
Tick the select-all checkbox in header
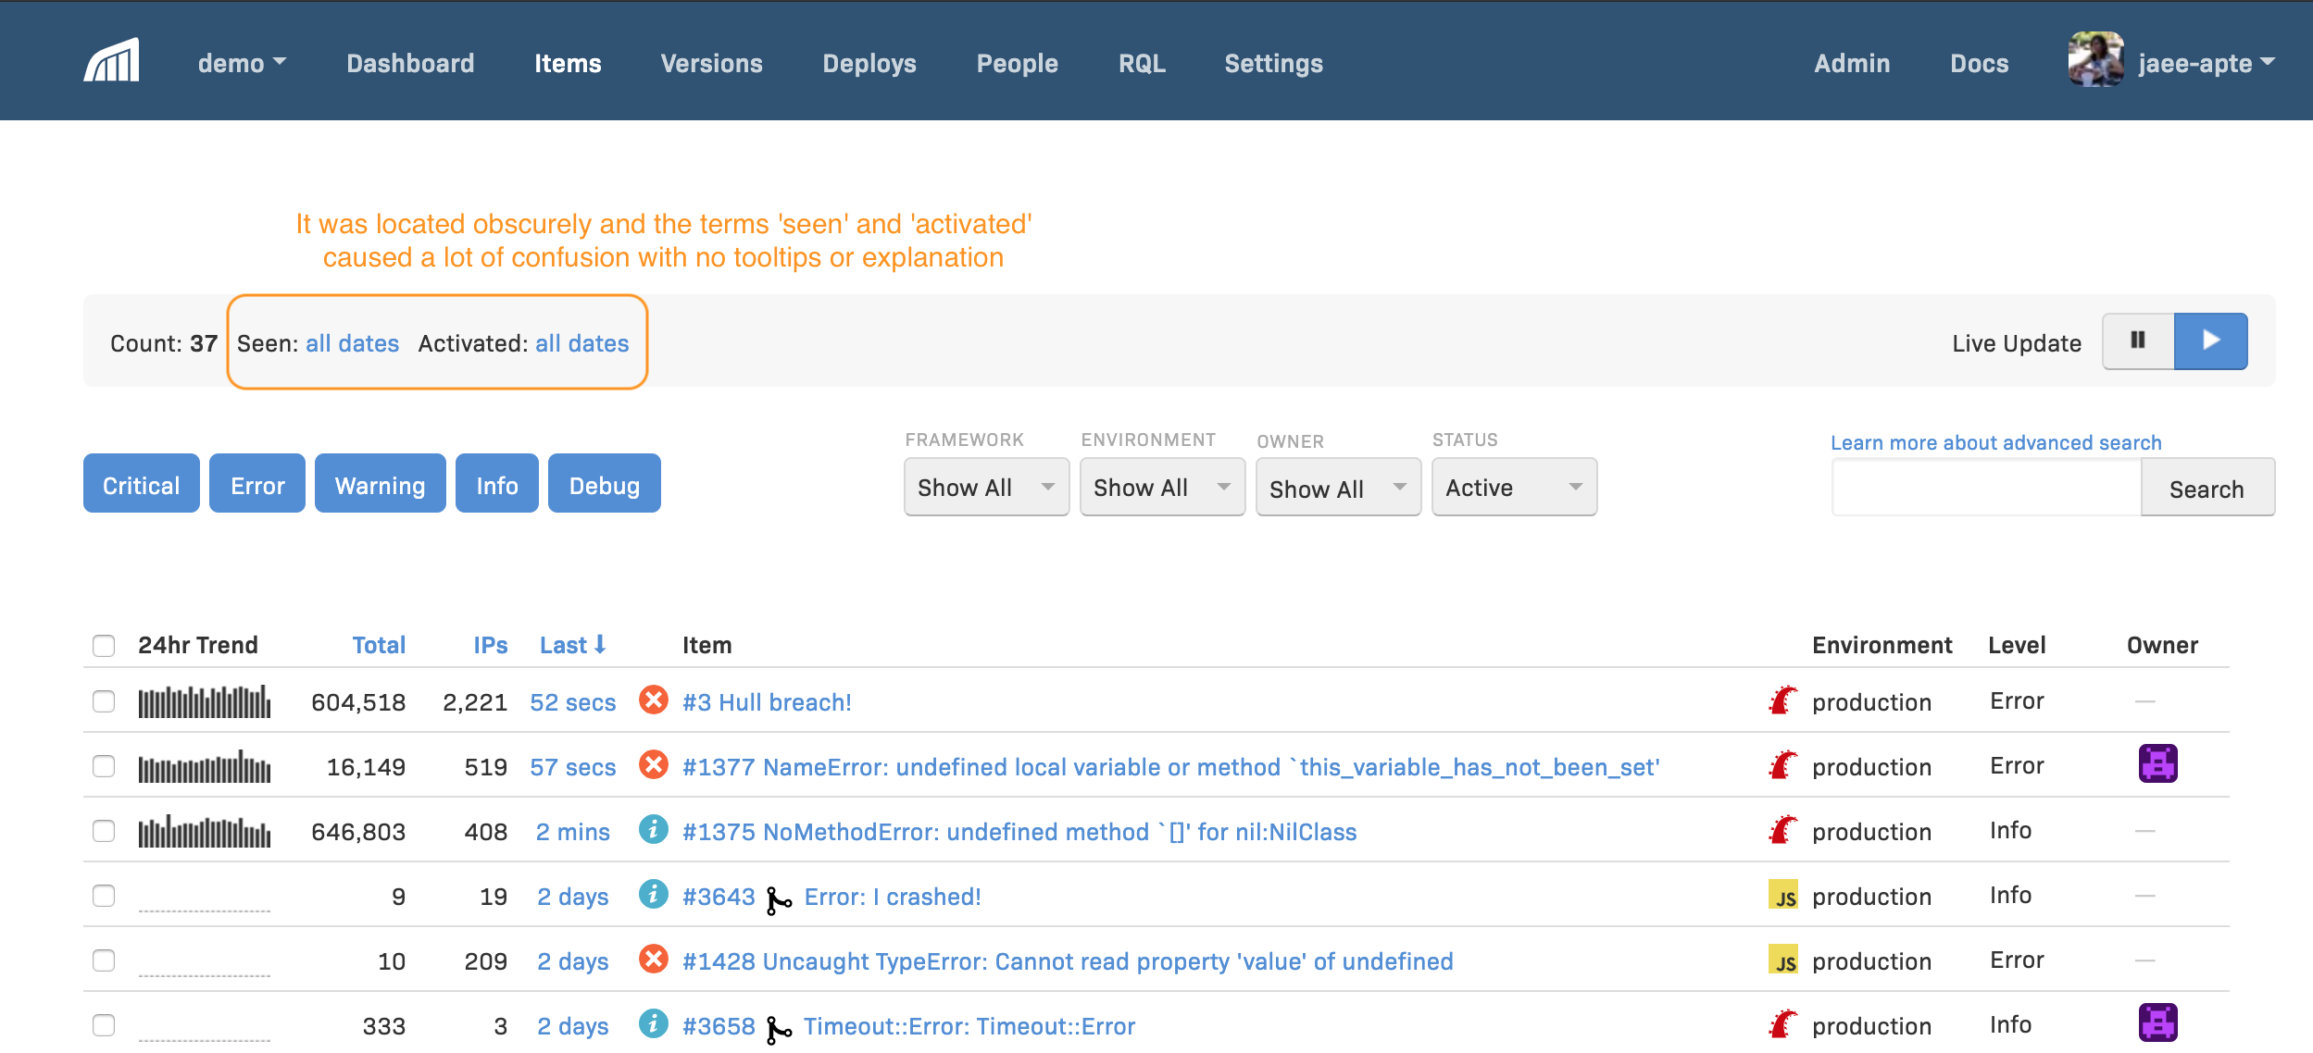tap(104, 645)
